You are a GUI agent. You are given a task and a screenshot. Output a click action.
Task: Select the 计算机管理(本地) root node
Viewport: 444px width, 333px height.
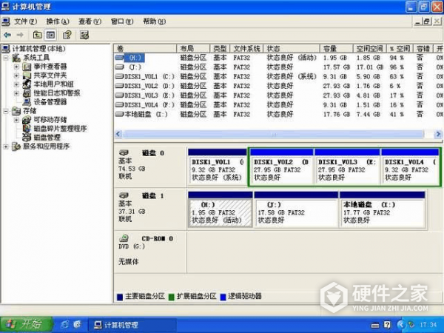(38, 49)
